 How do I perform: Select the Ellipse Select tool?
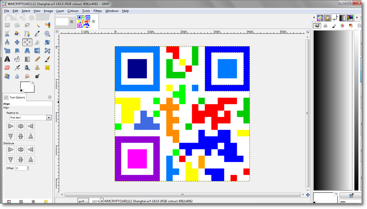17,25
